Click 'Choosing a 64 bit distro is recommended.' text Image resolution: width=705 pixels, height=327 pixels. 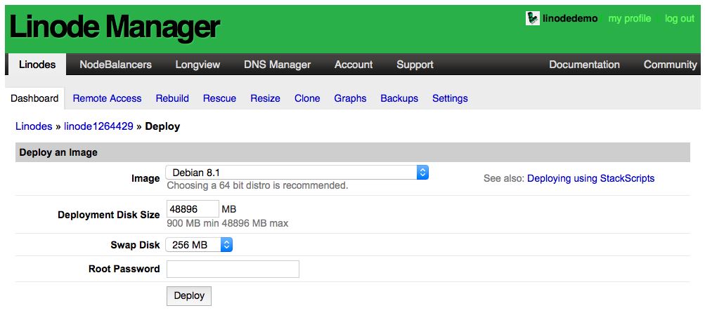pos(258,185)
